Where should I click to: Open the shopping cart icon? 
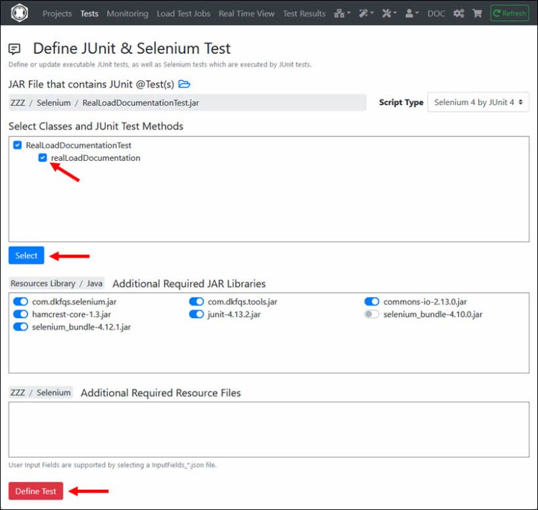pyautogui.click(x=477, y=13)
